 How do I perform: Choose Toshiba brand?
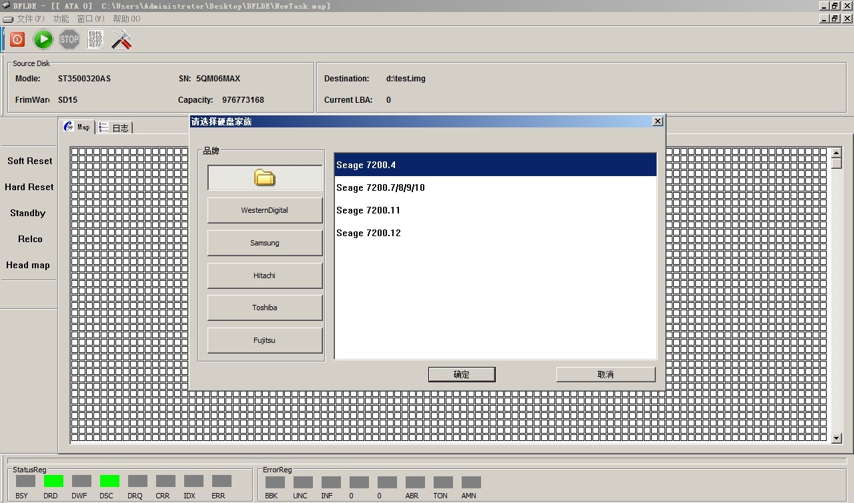point(265,308)
